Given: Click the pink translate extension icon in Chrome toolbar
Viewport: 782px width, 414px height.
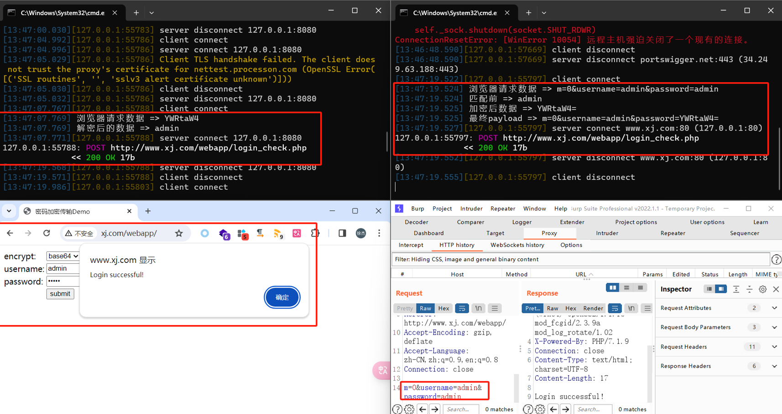Looking at the screenshot, I should point(297,233).
